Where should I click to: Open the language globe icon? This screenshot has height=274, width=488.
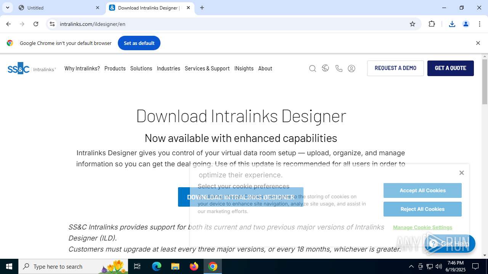click(x=325, y=68)
